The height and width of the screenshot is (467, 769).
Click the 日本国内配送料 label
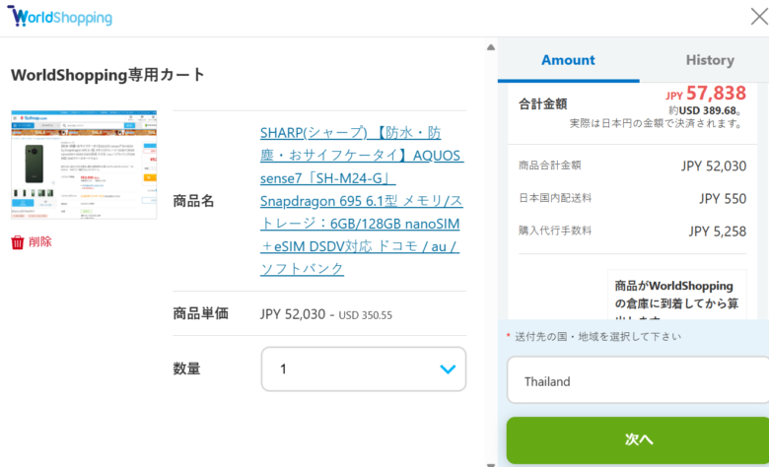tap(555, 198)
